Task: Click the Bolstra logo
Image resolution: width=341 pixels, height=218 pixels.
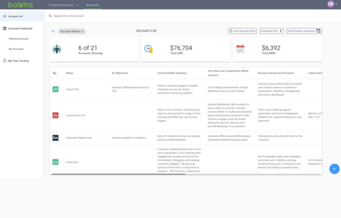Action: click(x=20, y=5)
